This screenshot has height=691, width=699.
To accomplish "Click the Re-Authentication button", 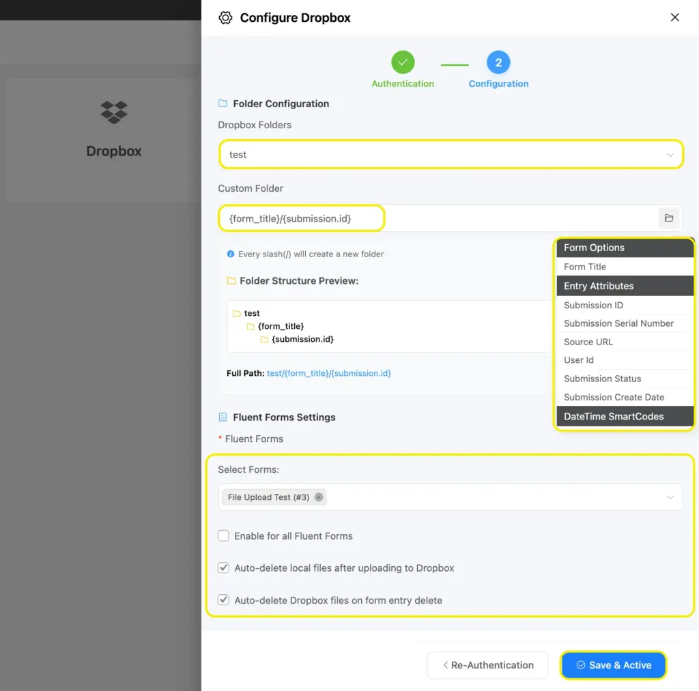I will [487, 665].
